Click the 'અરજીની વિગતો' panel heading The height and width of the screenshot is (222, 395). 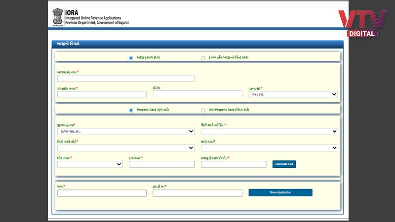point(68,43)
